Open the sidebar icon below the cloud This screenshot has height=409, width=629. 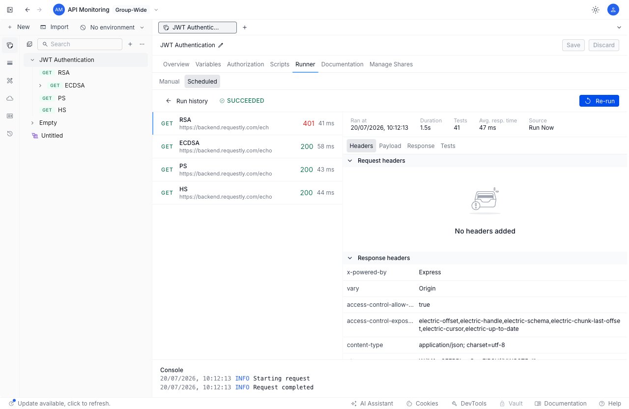pos(10,116)
